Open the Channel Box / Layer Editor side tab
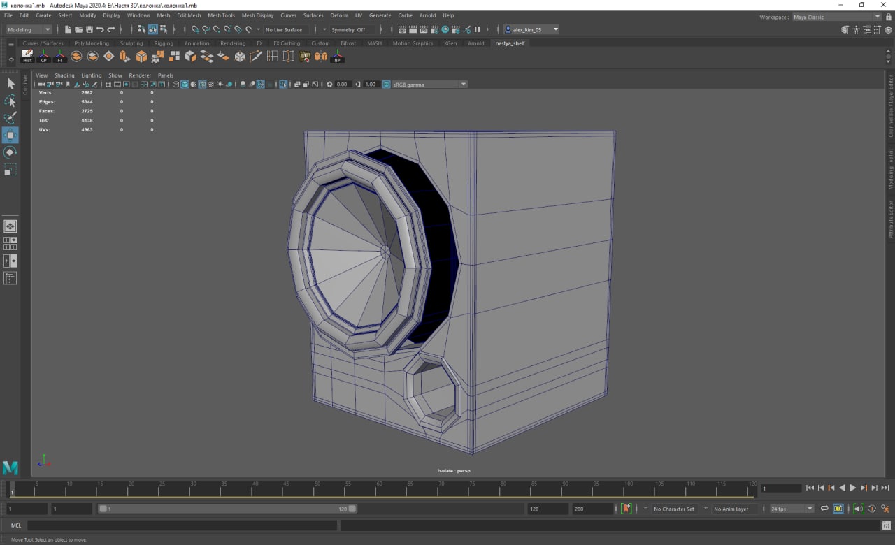The height and width of the screenshot is (545, 895). coord(891,106)
